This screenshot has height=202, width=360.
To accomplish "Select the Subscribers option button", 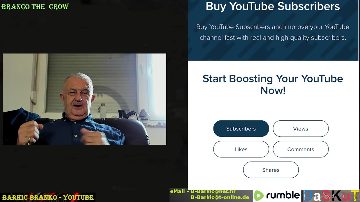I will [x=241, y=128].
